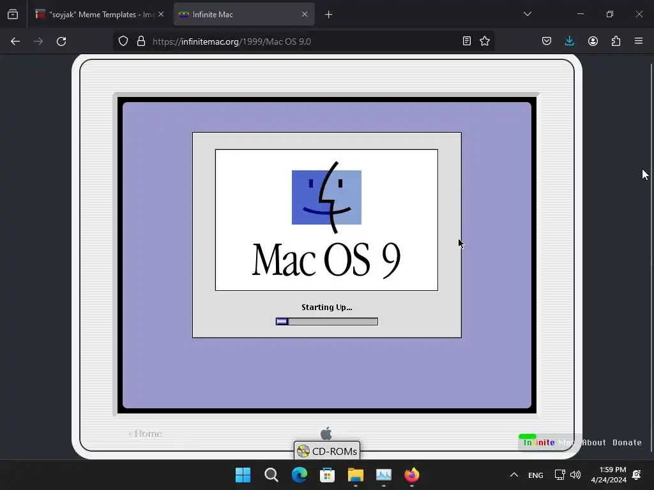
Task: Open the Firefox application hamburger menu
Action: (x=639, y=41)
